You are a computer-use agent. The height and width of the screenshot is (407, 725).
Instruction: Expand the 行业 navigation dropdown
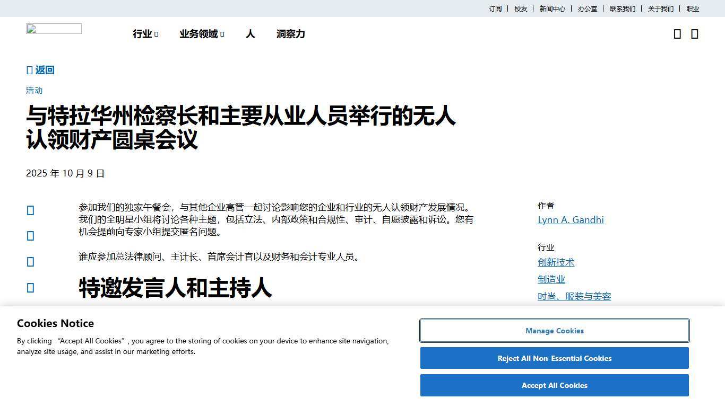click(x=145, y=34)
